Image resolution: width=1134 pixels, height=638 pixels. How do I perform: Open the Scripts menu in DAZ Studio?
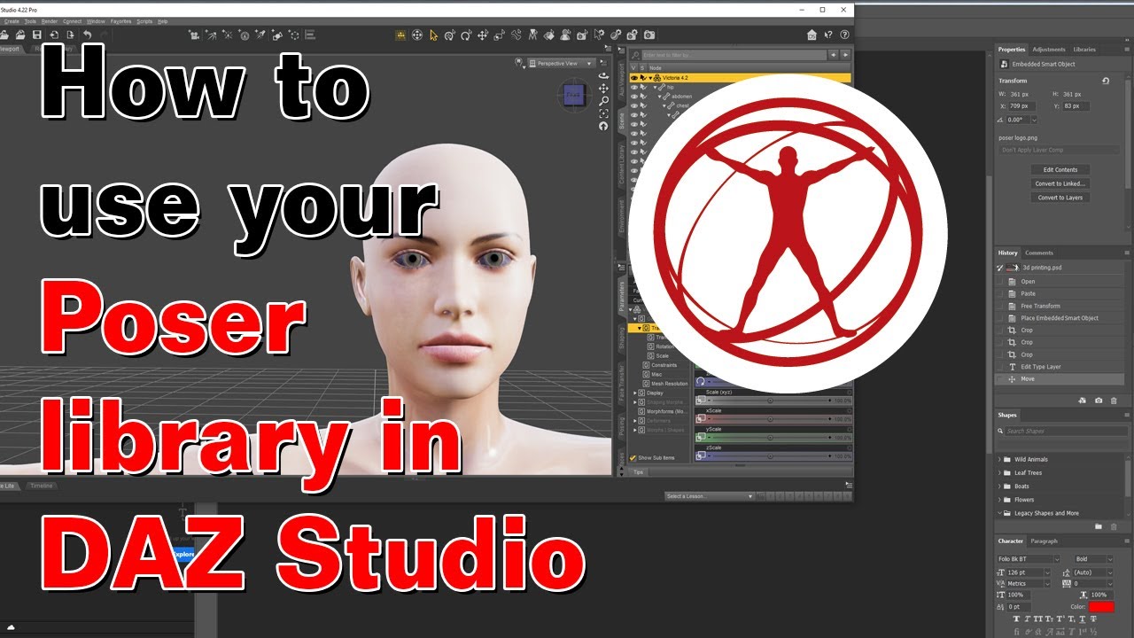(x=144, y=20)
